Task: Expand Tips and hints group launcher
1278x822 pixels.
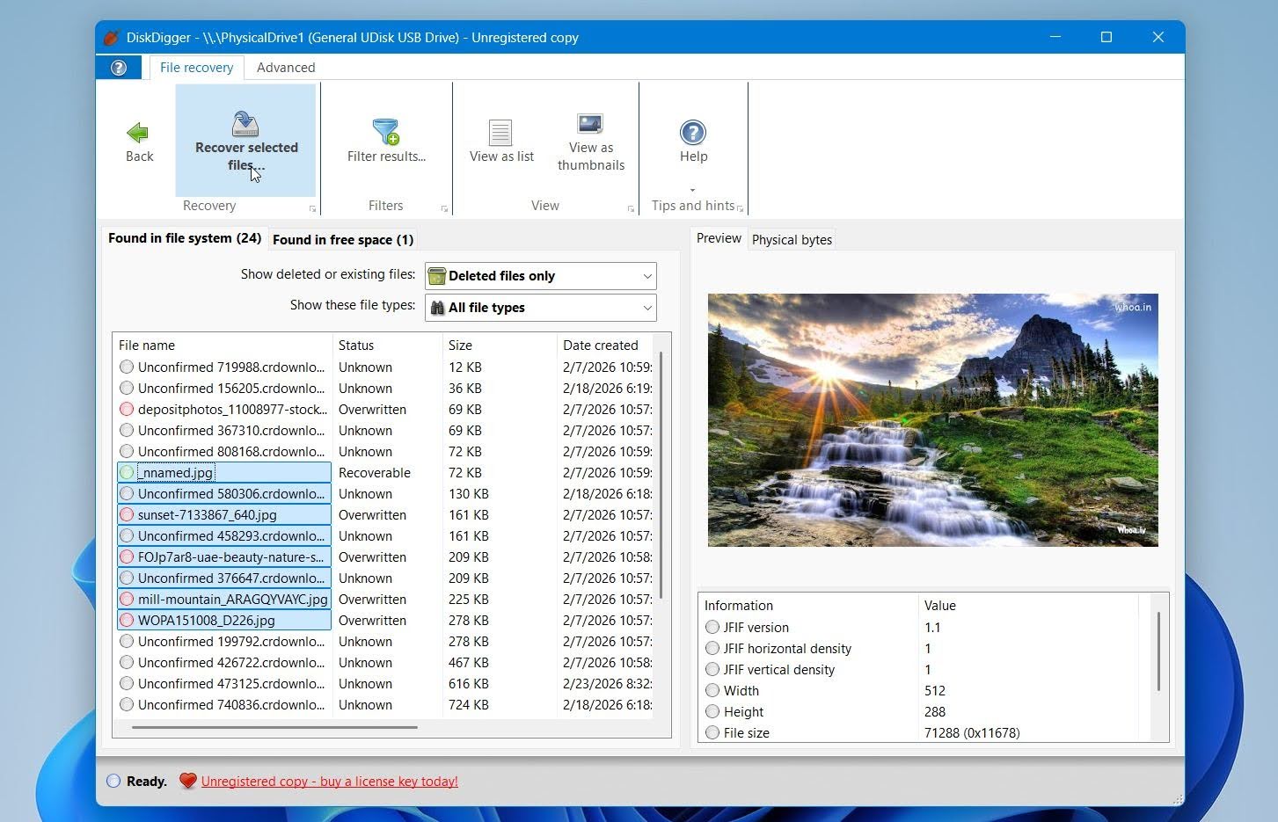Action: pos(740,209)
